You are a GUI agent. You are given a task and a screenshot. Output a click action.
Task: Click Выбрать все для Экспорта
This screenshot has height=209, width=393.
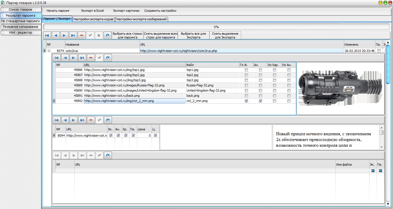tap(194, 35)
